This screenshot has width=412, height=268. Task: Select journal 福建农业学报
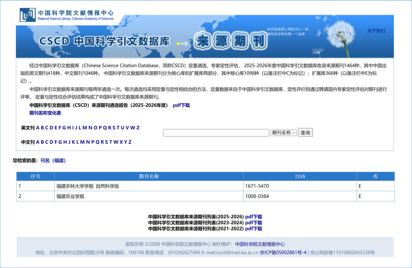pos(70,196)
